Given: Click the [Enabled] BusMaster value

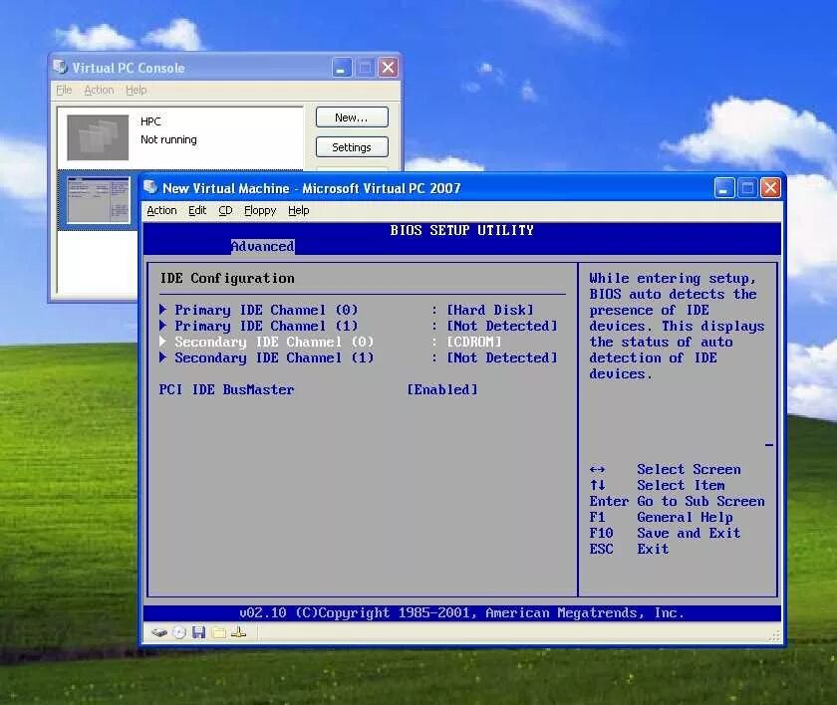Looking at the screenshot, I should [x=442, y=389].
